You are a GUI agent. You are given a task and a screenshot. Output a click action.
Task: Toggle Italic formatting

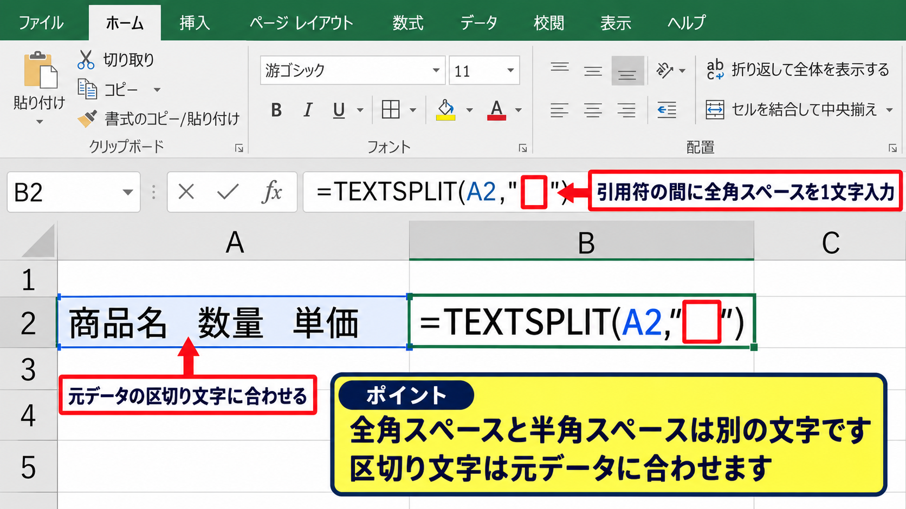tap(308, 110)
